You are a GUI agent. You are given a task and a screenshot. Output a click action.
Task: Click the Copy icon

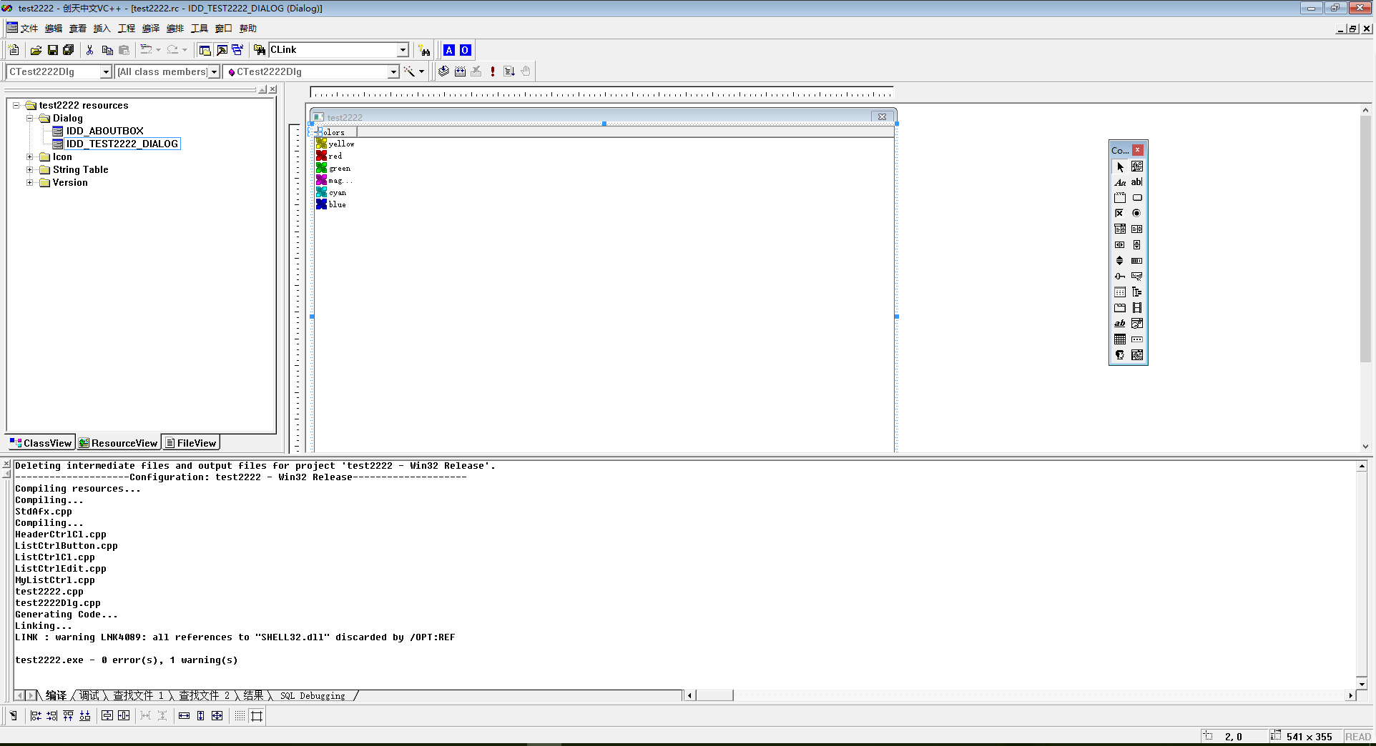click(x=107, y=50)
